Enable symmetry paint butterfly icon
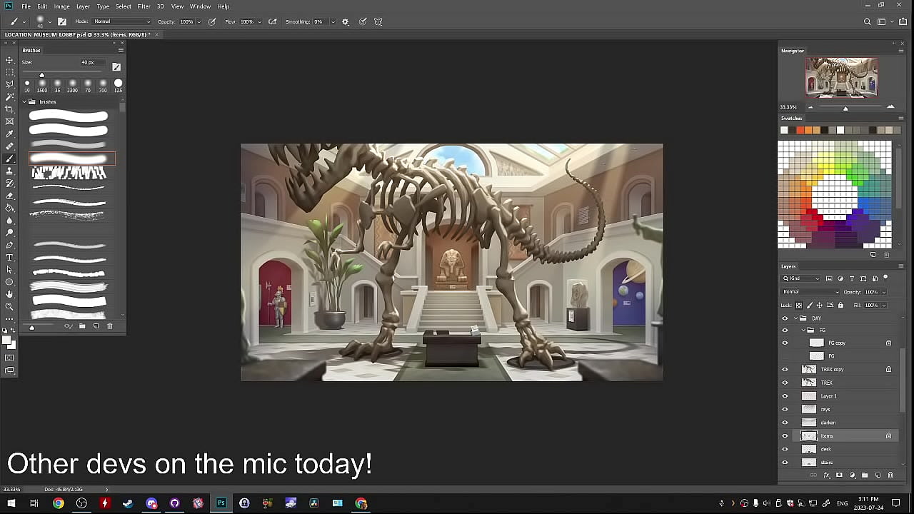The image size is (914, 514). pyautogui.click(x=378, y=21)
